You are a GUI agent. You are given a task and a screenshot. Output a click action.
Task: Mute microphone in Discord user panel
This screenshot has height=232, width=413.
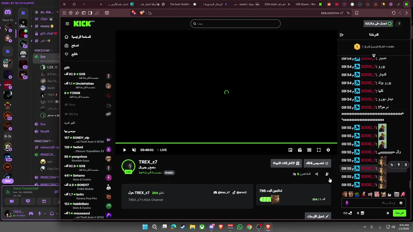[x=40, y=213]
